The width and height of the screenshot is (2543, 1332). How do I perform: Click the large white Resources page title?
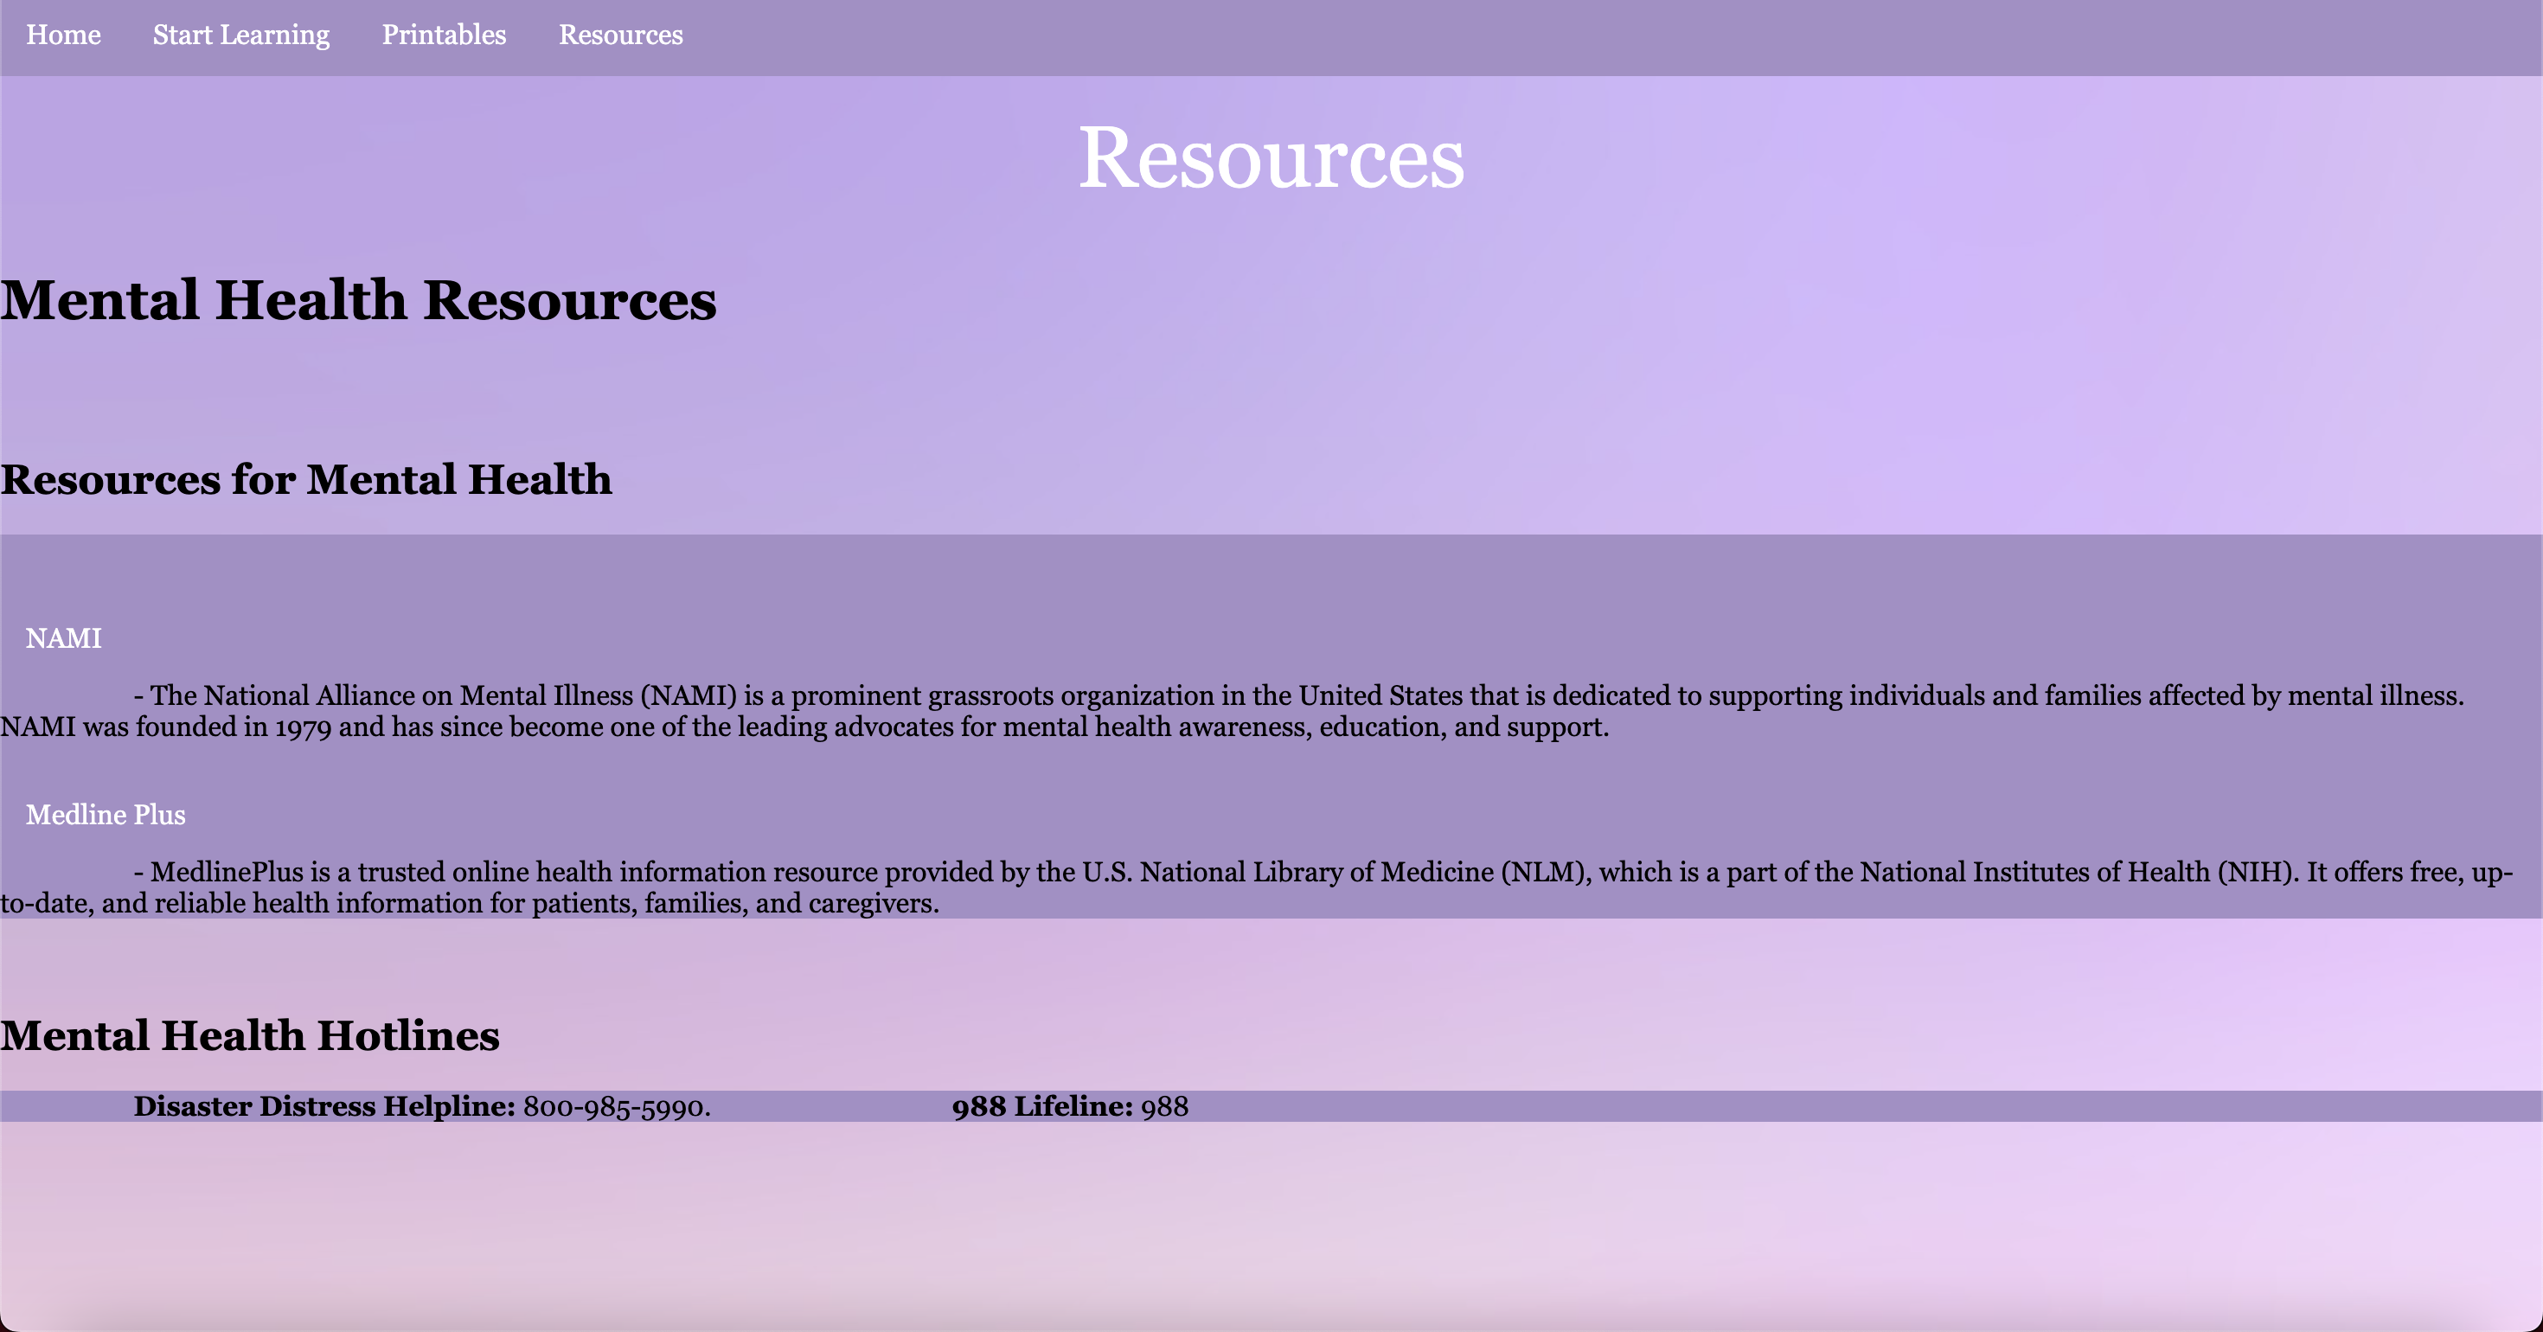tap(1271, 158)
